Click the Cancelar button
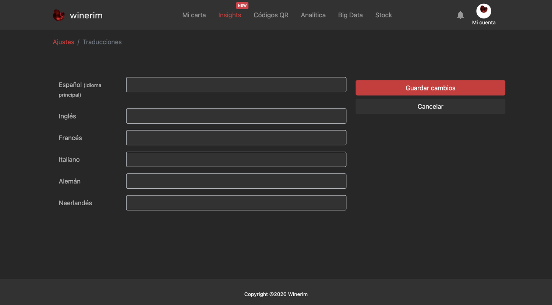 [430, 106]
